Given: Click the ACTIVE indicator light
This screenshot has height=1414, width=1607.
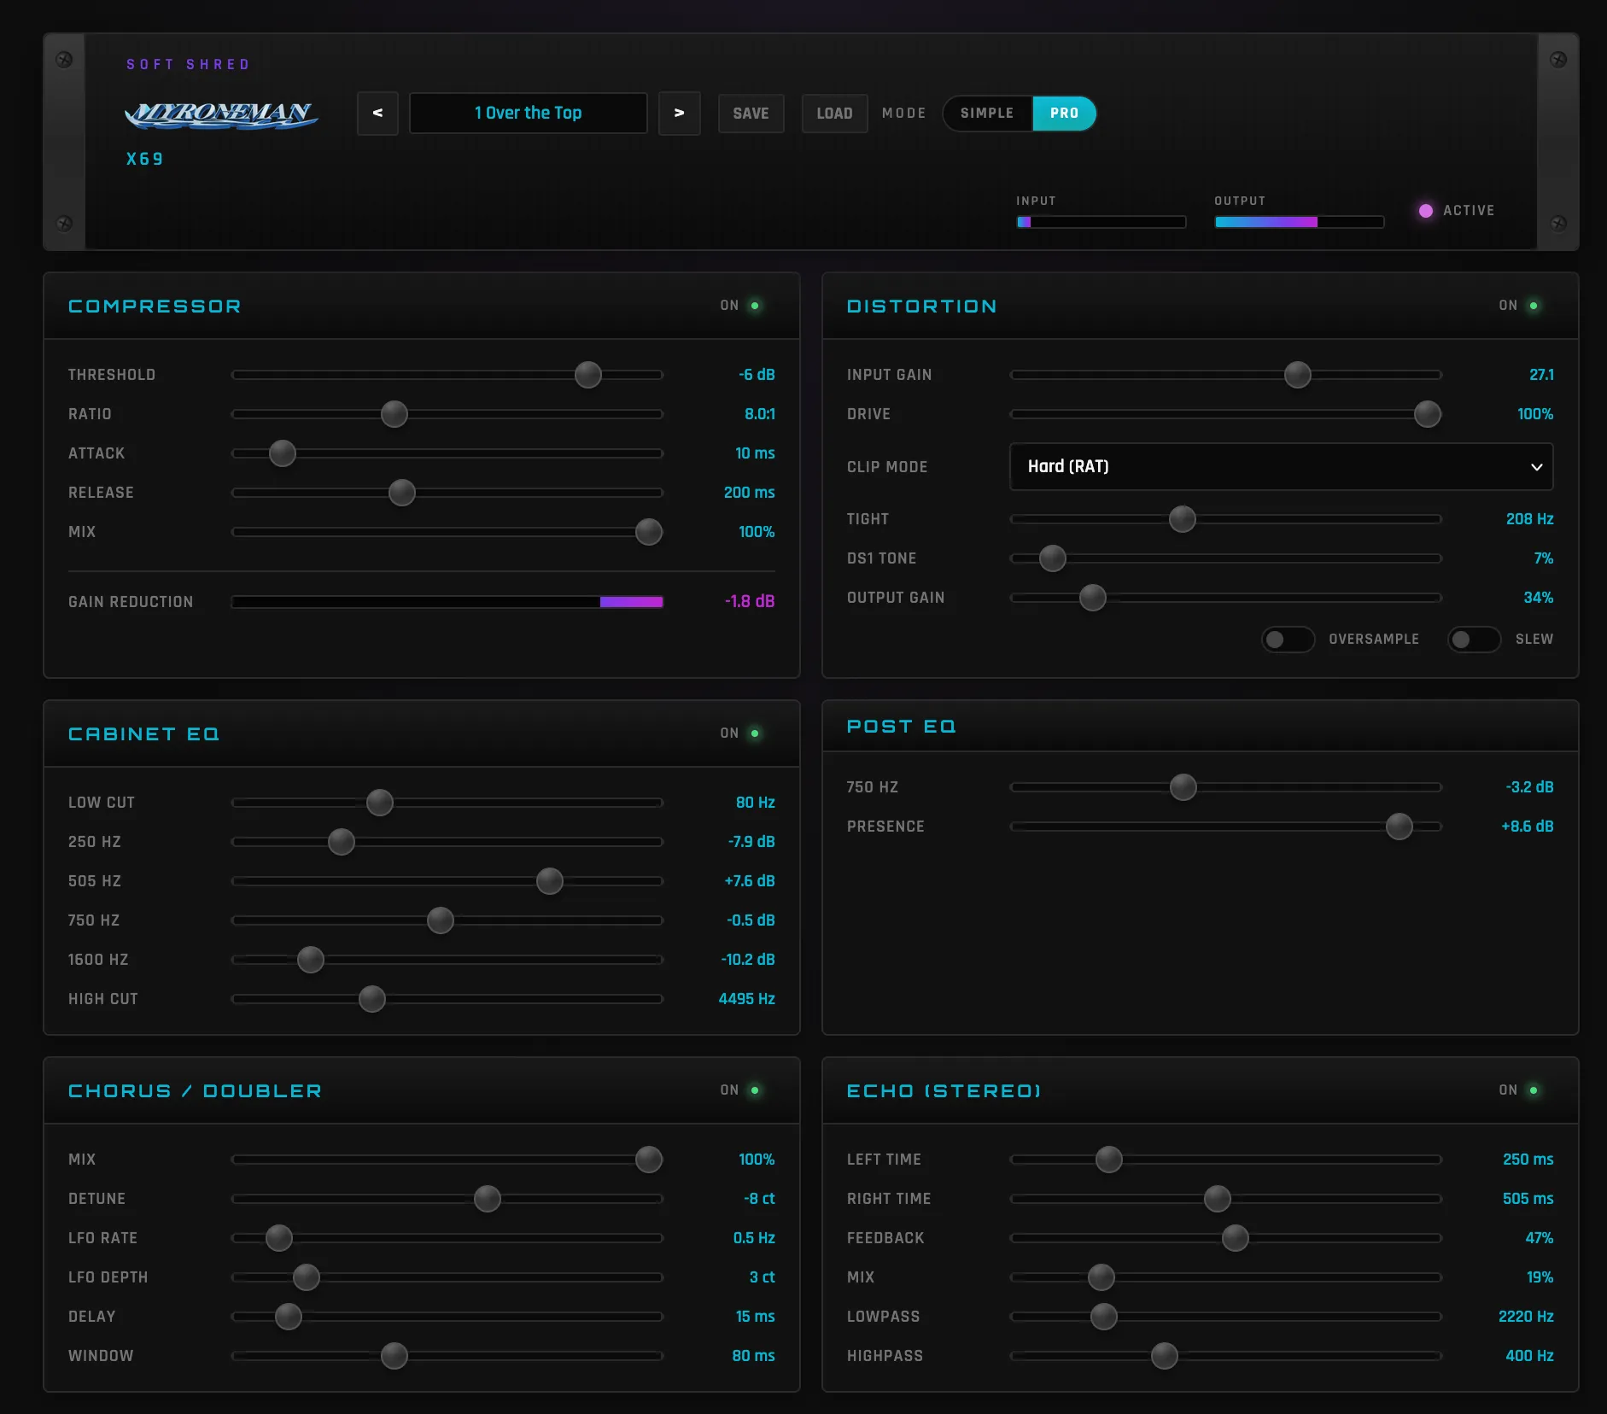Looking at the screenshot, I should tap(1424, 210).
